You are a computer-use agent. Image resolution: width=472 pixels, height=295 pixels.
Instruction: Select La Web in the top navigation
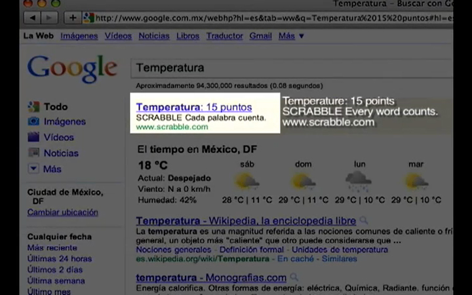coord(39,36)
